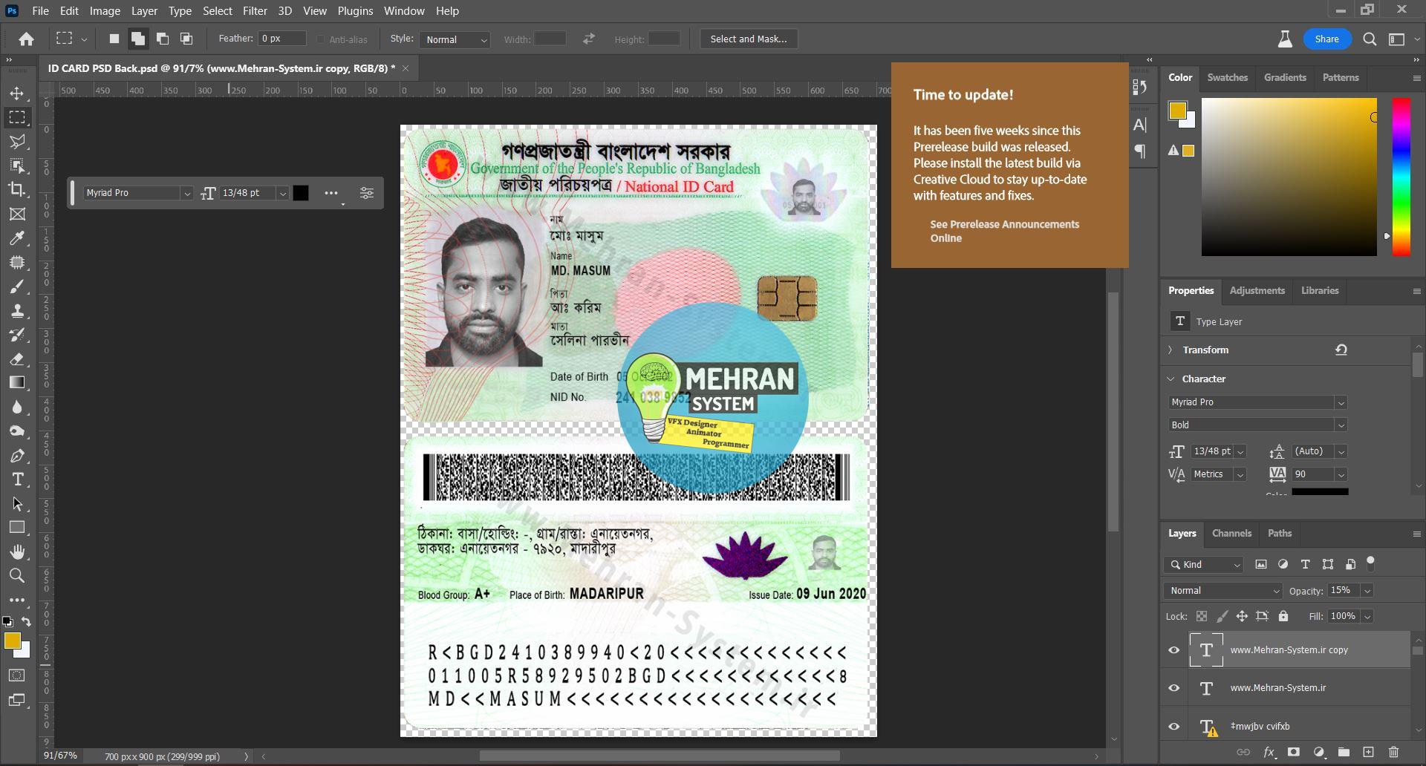The height and width of the screenshot is (766, 1426).
Task: Add a layer mask
Action: click(x=1294, y=752)
